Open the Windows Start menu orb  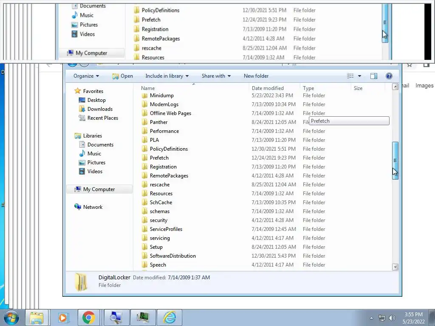click(11, 318)
